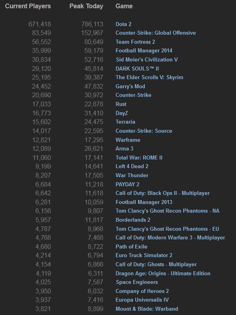The width and height of the screenshot is (236, 315).
Task: Open the Warframe link
Action: click(128, 140)
